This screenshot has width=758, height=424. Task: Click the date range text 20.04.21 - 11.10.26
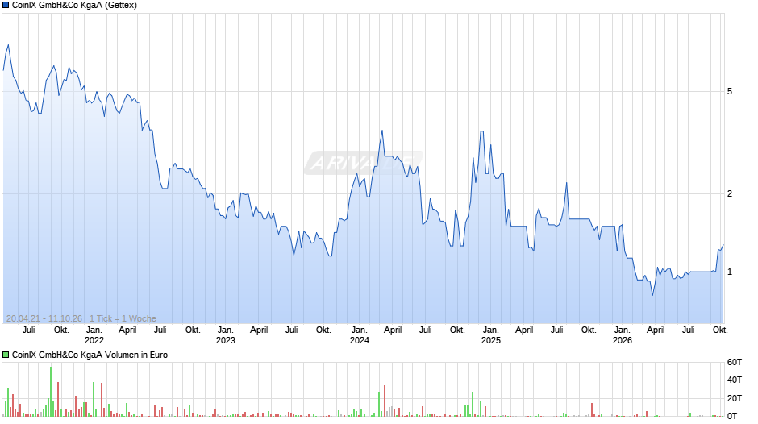pos(44,318)
